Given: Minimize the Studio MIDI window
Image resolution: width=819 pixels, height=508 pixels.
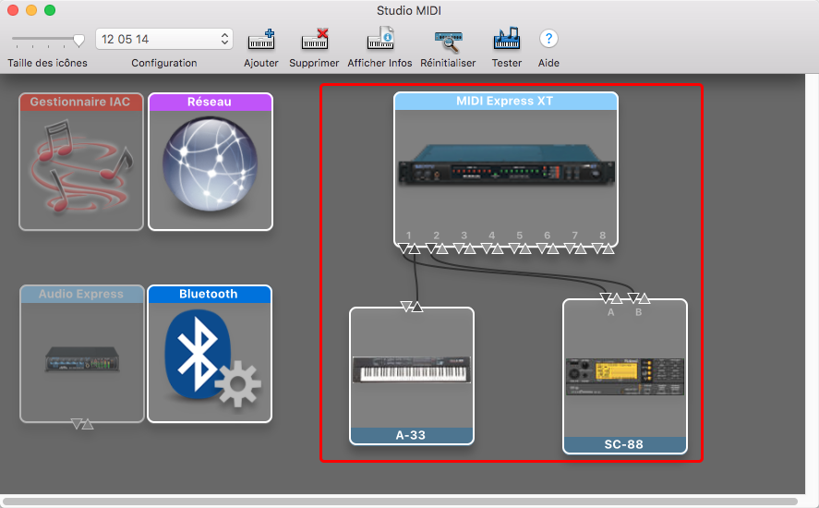Looking at the screenshot, I should [31, 10].
